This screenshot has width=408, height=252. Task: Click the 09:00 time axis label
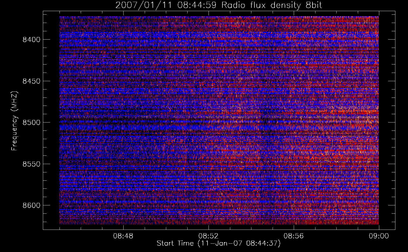click(379, 236)
